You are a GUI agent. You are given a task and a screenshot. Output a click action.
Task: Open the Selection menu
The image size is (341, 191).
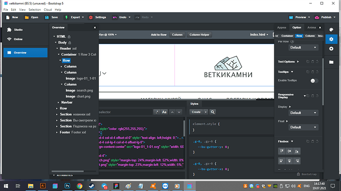35,10
